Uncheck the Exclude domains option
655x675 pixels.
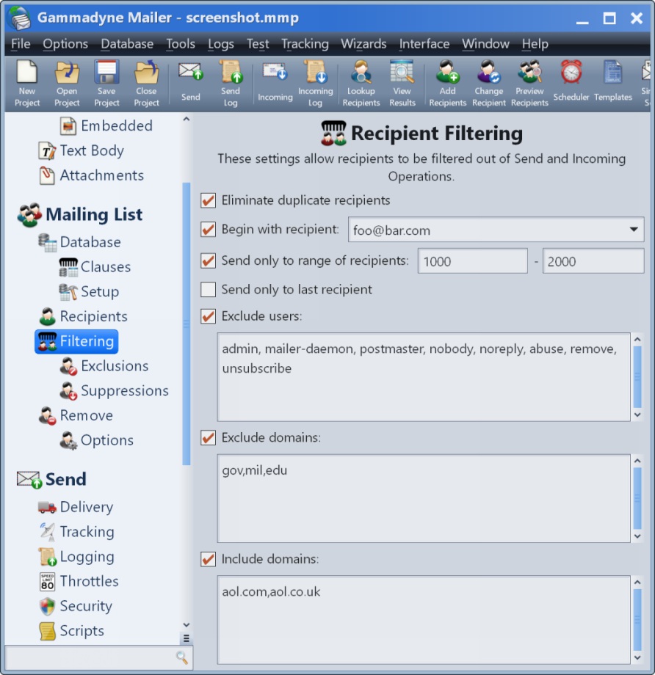208,438
